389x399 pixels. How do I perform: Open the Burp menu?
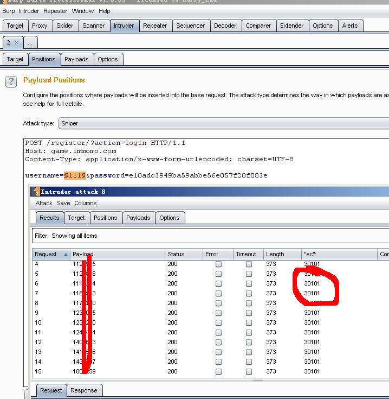(8, 11)
